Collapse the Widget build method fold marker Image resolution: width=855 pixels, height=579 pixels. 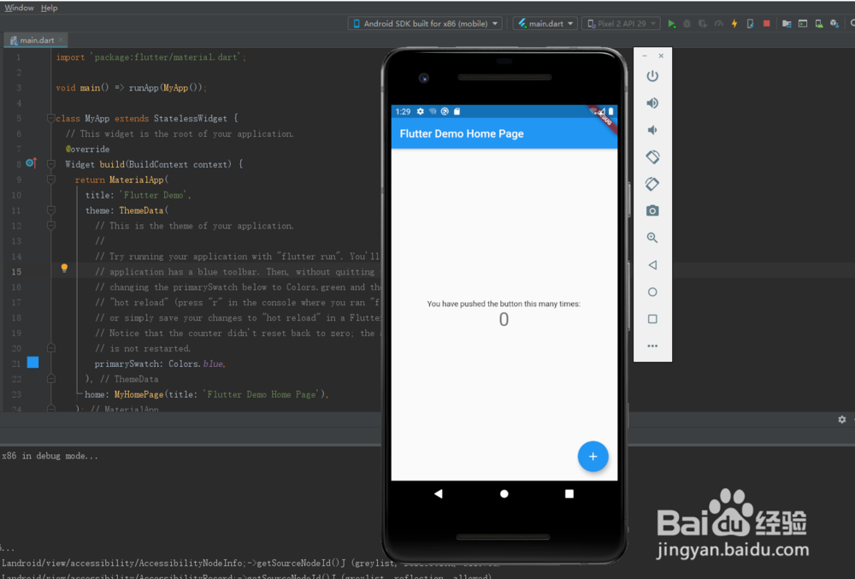click(50, 164)
